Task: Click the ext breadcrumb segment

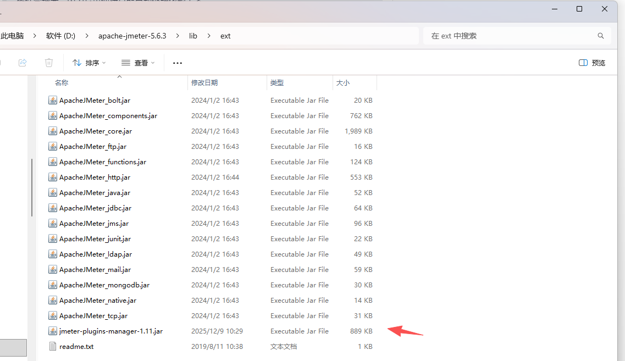Action: 225,36
